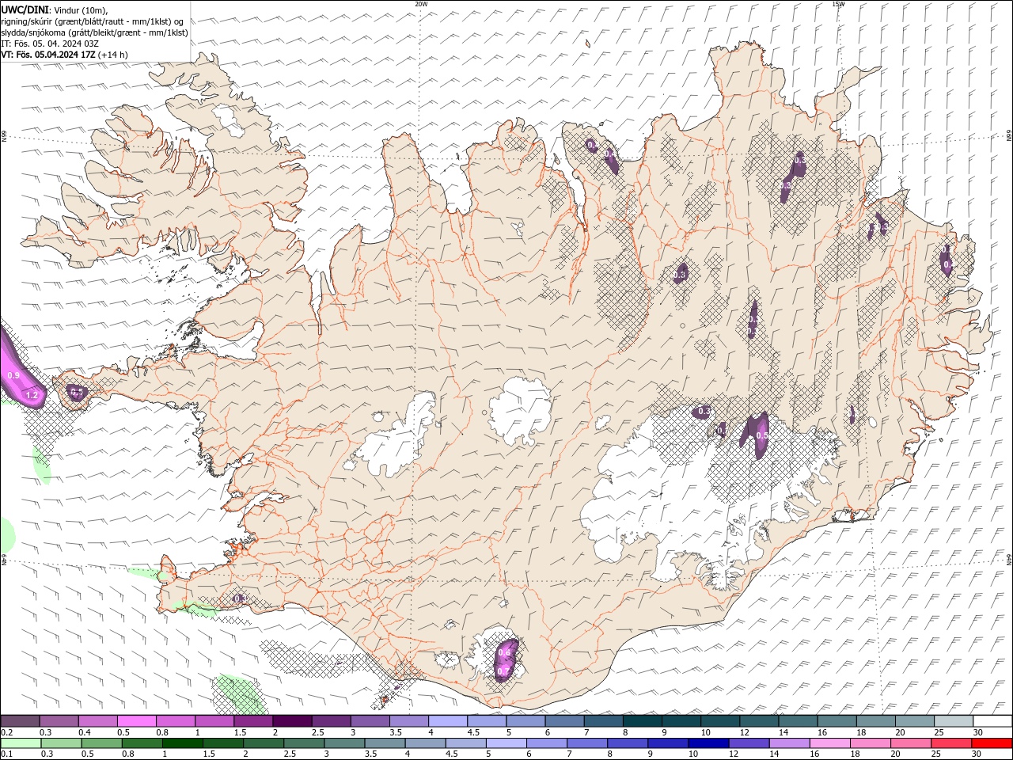Pick the rain scale swatch labelled 20
Viewport: 1013px width, 760px height.
tap(911, 743)
